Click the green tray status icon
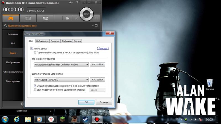This screenshot has height=124, width=221. pos(186,120)
